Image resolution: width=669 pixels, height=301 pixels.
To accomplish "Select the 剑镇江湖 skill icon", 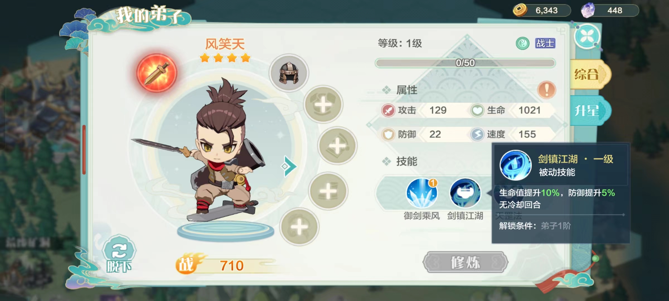I will pos(465,193).
